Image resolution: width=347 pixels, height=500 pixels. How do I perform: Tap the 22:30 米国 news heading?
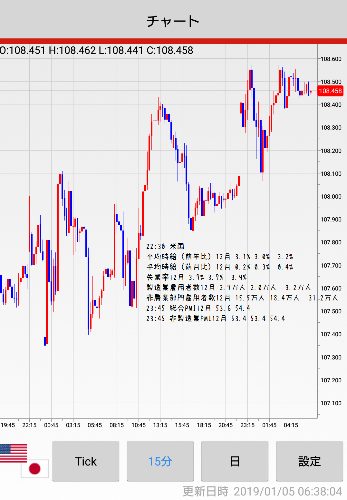(165, 247)
